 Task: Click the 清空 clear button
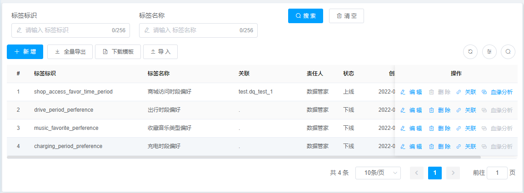coord(346,16)
